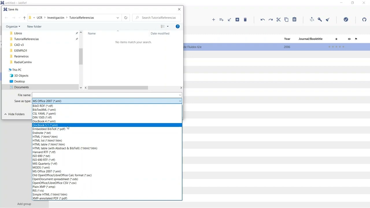The height and width of the screenshot is (208, 370).
Task: Click the import into library arrow icon
Action: 230,20
